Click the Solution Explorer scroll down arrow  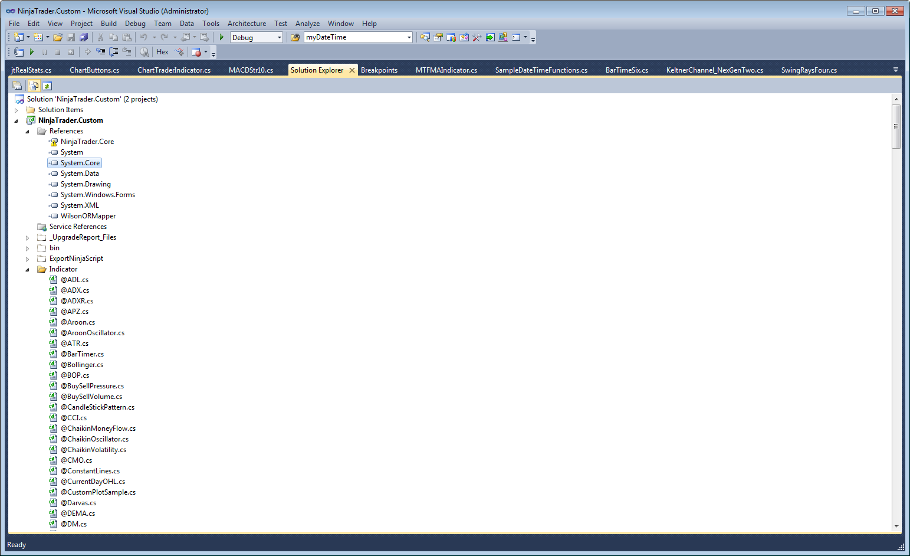click(x=896, y=526)
